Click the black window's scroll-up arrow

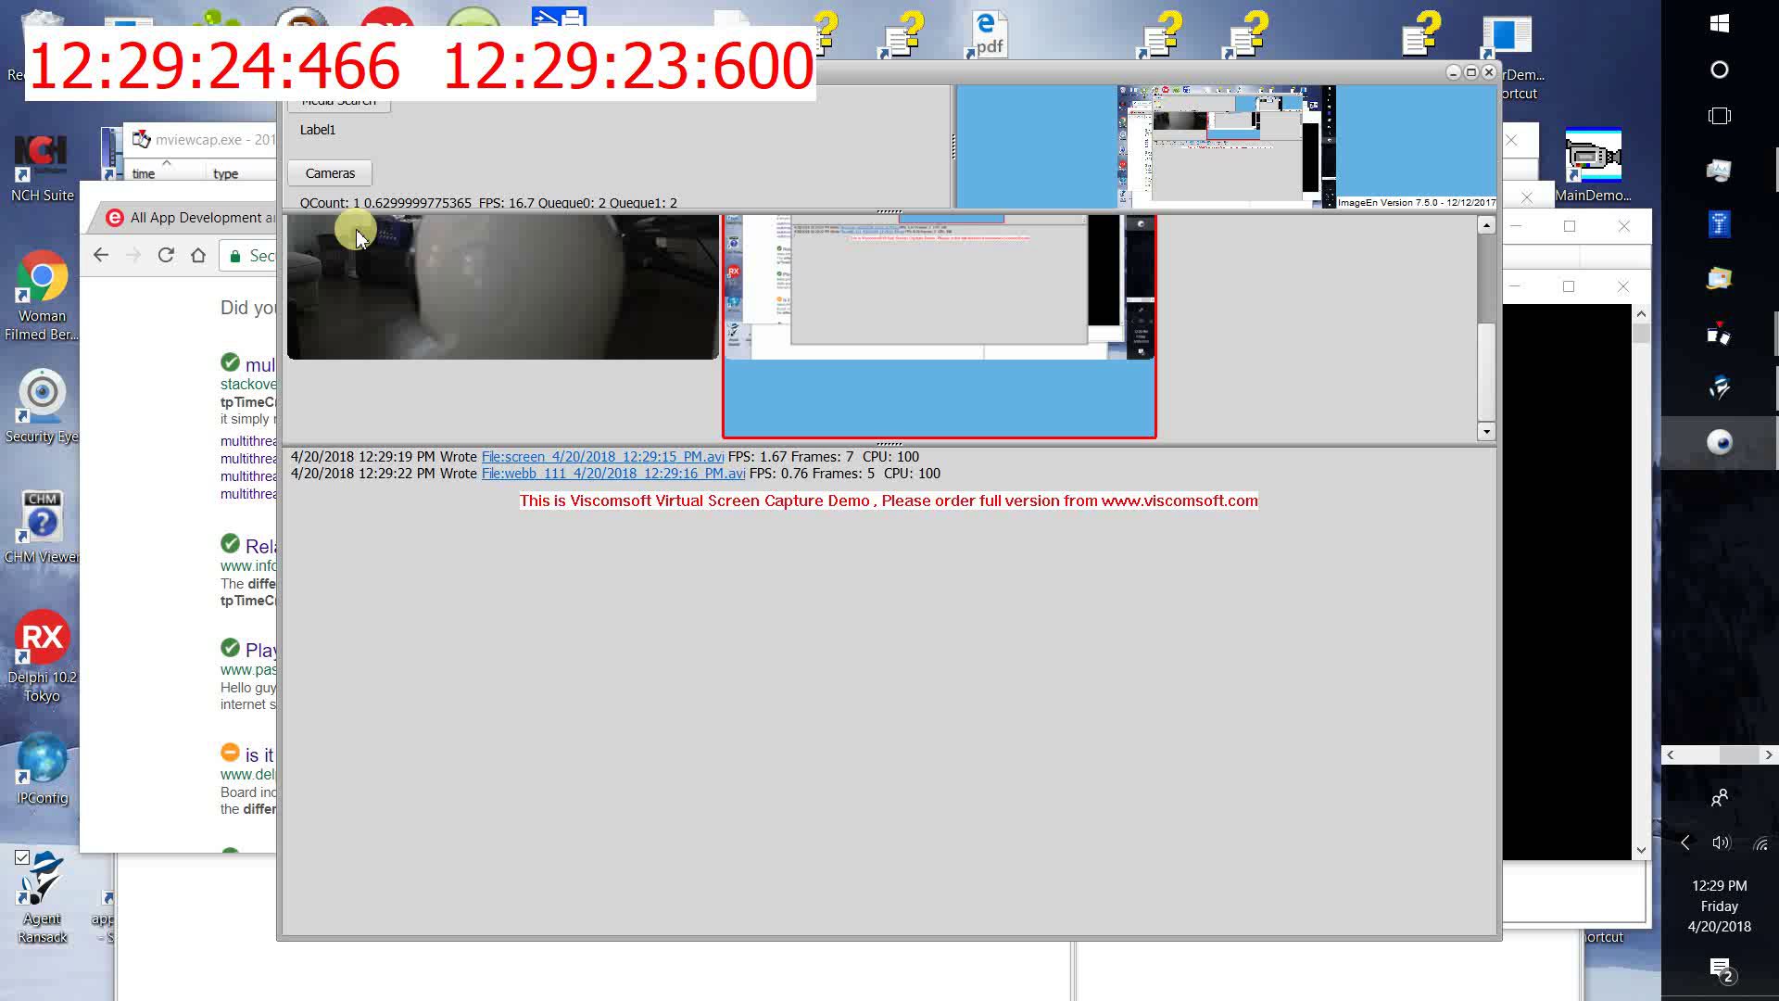1641,314
